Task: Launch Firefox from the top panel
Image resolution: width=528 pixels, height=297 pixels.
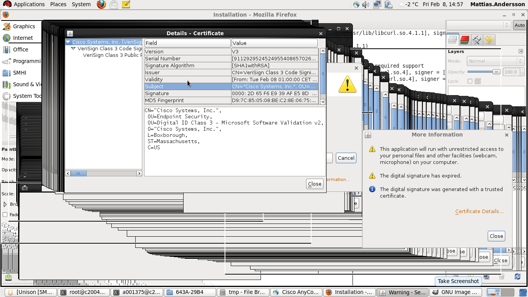Action: 101,5
